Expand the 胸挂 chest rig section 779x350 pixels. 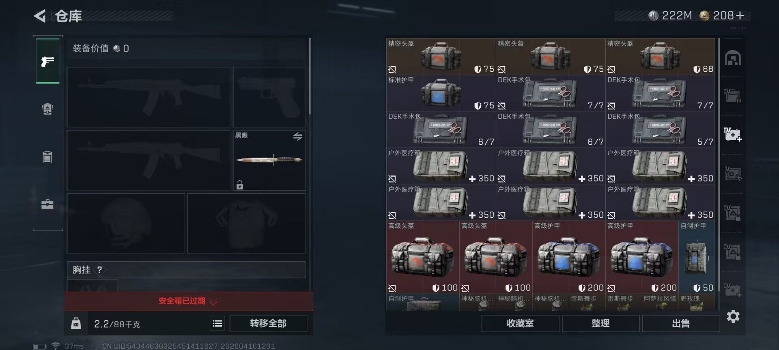pos(186,270)
